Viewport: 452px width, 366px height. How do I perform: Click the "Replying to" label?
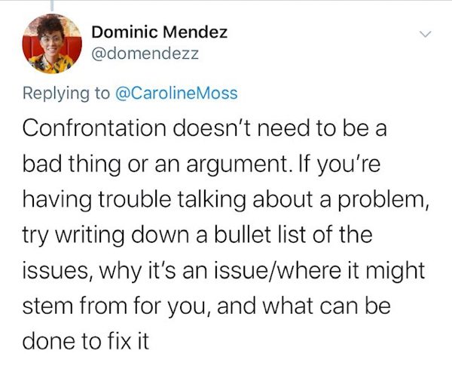(x=66, y=94)
